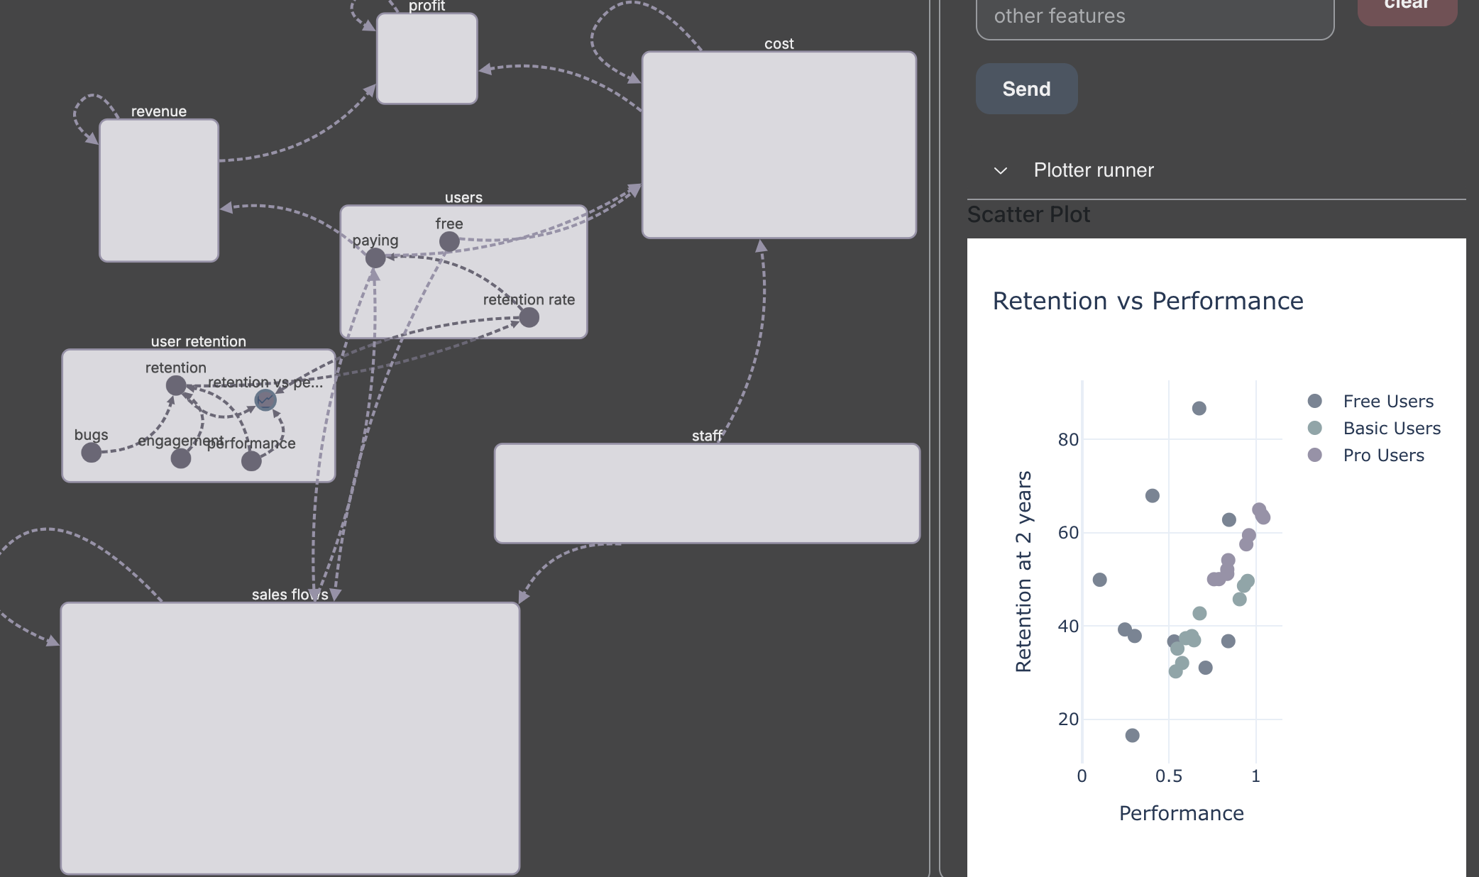1479x877 pixels.
Task: Select the revenue group box
Action: [159, 190]
